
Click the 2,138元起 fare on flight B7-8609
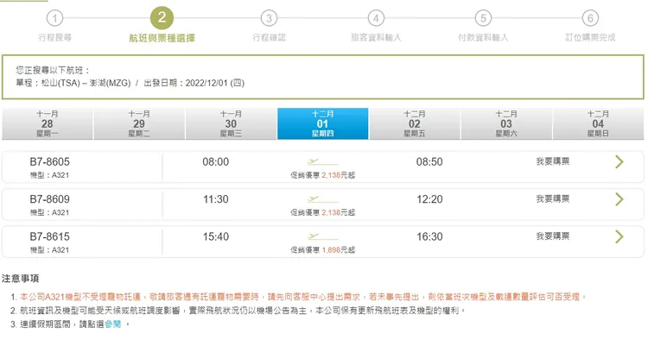coord(338,212)
